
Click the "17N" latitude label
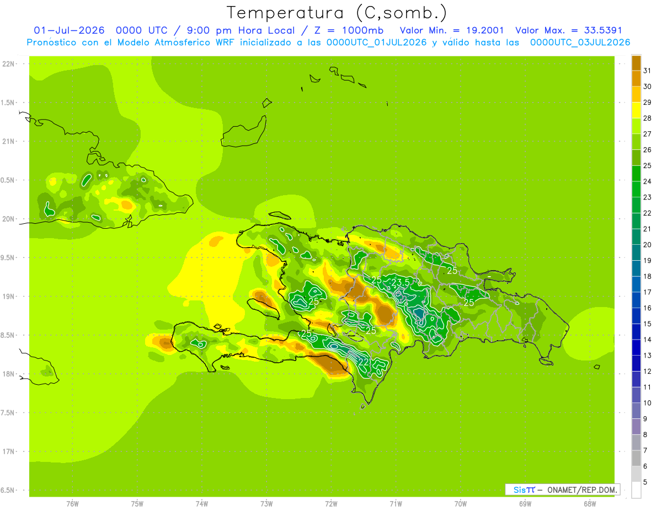[9, 451]
